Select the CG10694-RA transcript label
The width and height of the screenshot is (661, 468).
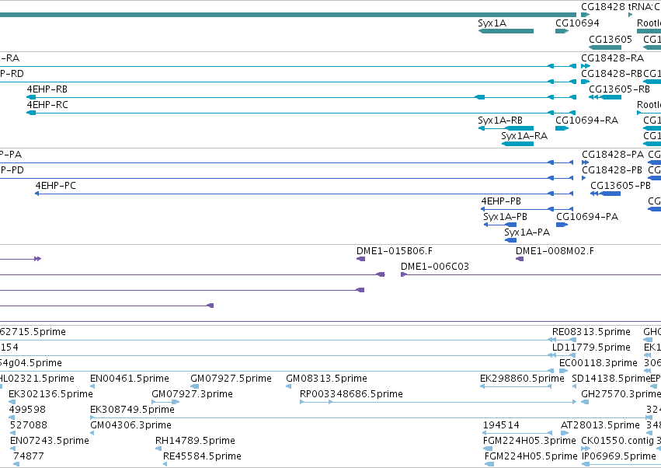click(x=586, y=120)
